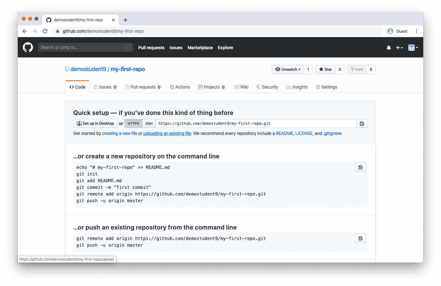This screenshot has height=286, width=441.
Task: Copy the push existing repository commands
Action: [361, 238]
